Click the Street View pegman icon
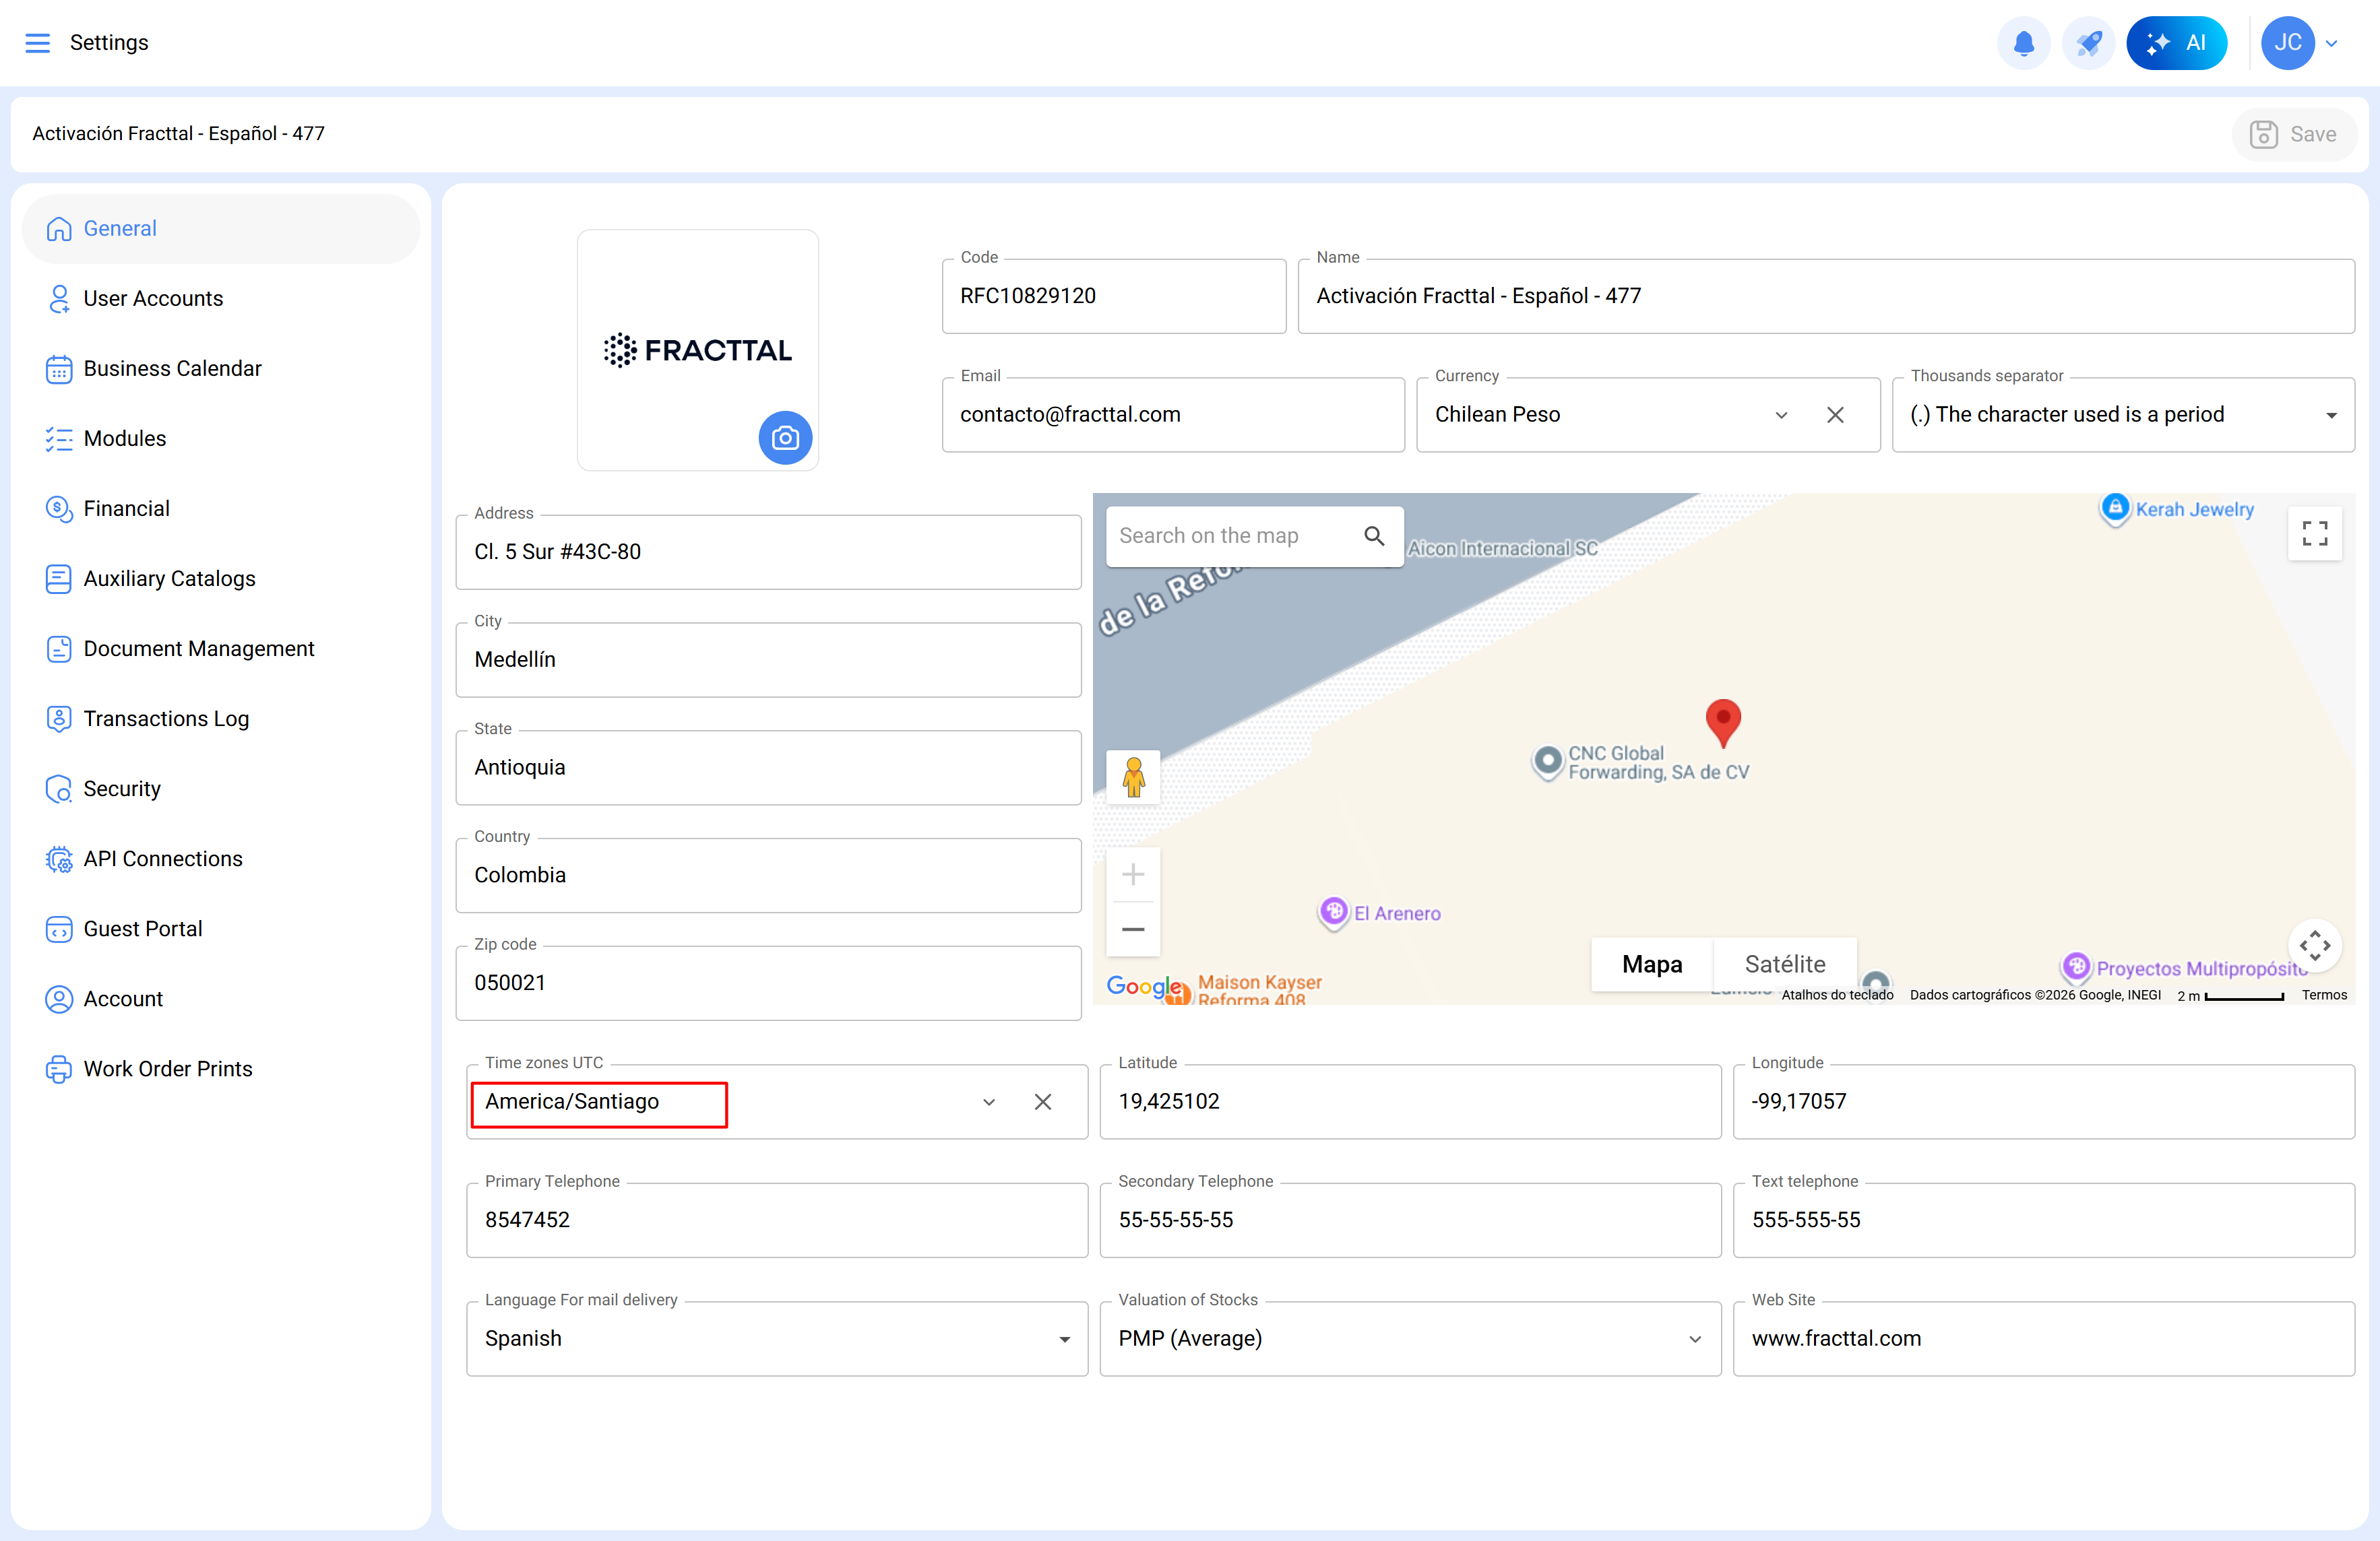The width and height of the screenshot is (2380, 1541). click(1133, 777)
